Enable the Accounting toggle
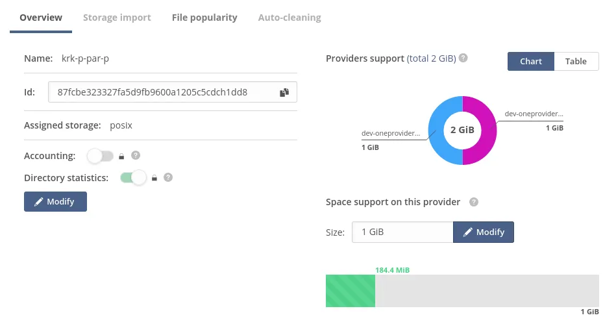Screen dimensions: 616x324 (x=100, y=156)
